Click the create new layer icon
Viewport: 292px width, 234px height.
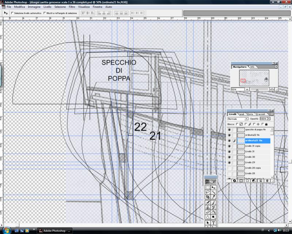coord(261,181)
